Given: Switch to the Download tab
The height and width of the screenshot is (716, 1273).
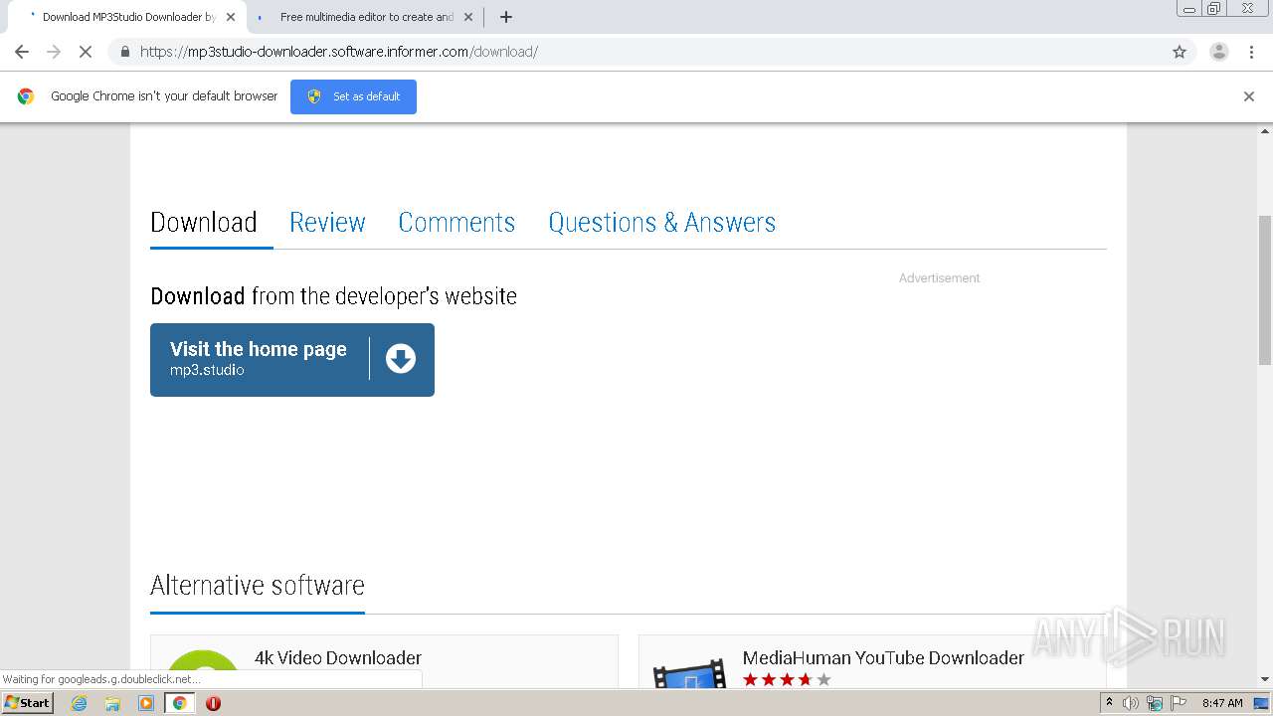Looking at the screenshot, I should pos(204,222).
